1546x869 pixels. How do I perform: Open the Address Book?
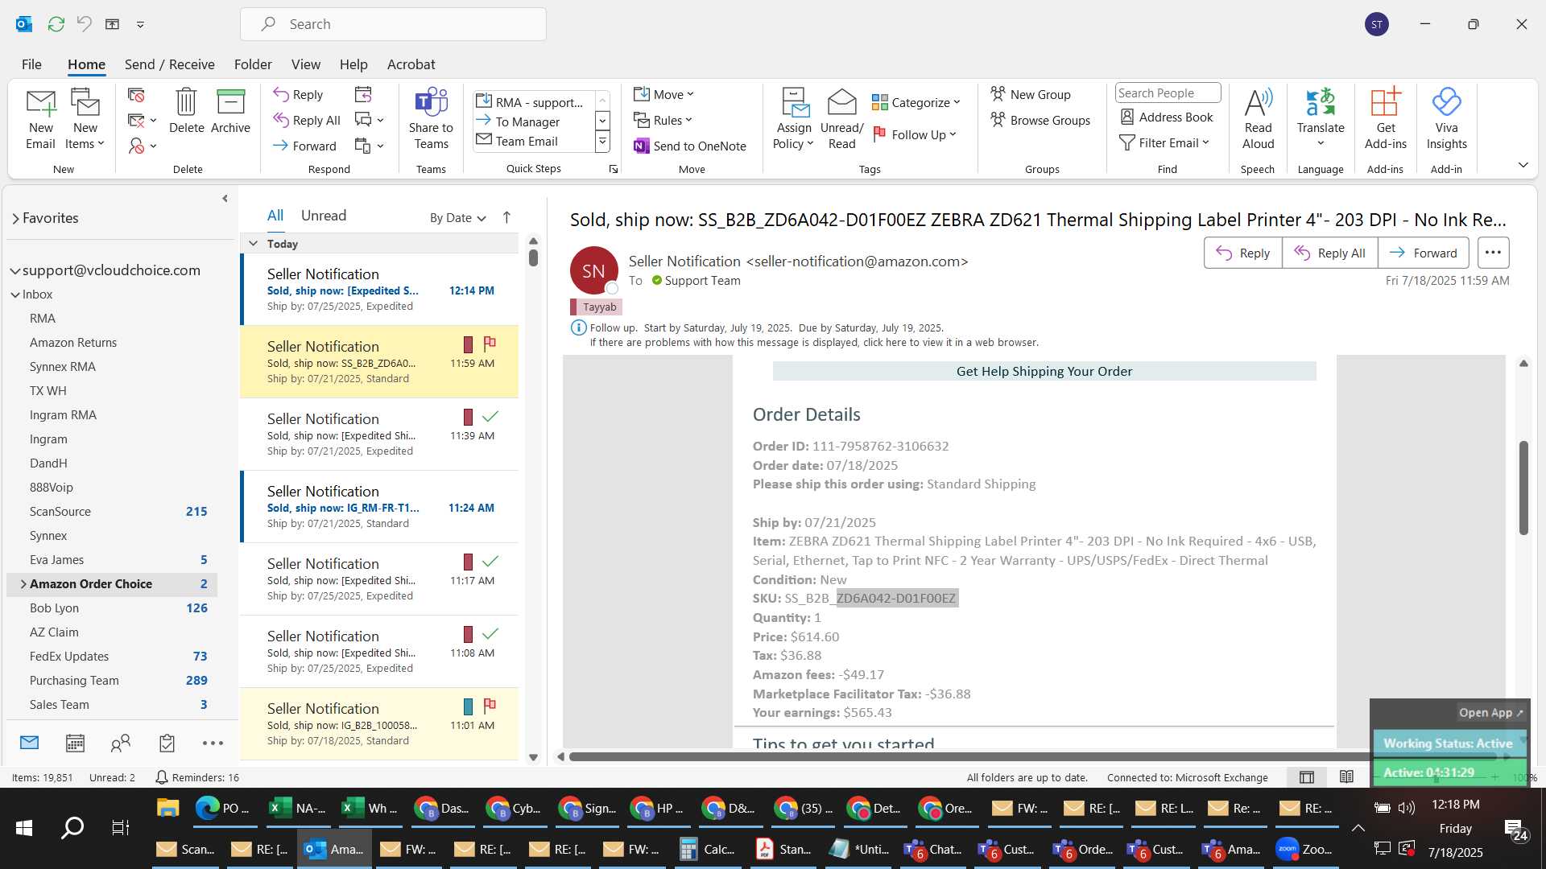[1167, 117]
